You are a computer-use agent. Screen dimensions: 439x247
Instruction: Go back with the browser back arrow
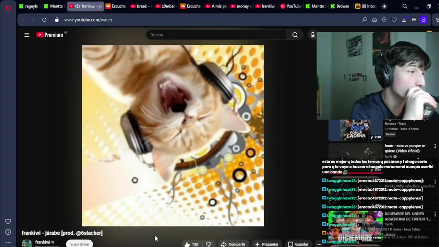(x=23, y=20)
